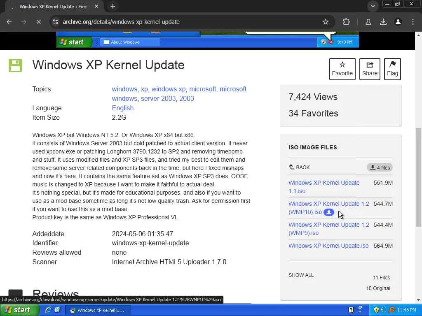Click the Flag button

click(x=392, y=69)
